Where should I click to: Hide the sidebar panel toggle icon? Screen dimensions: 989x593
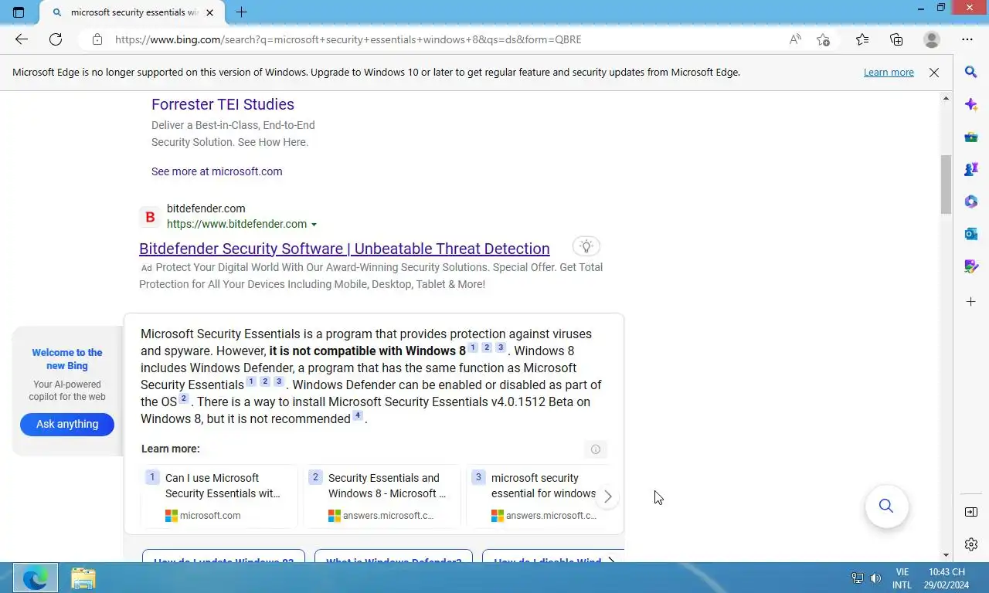971,512
